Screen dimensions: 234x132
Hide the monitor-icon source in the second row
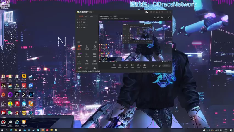[x=77, y=22]
